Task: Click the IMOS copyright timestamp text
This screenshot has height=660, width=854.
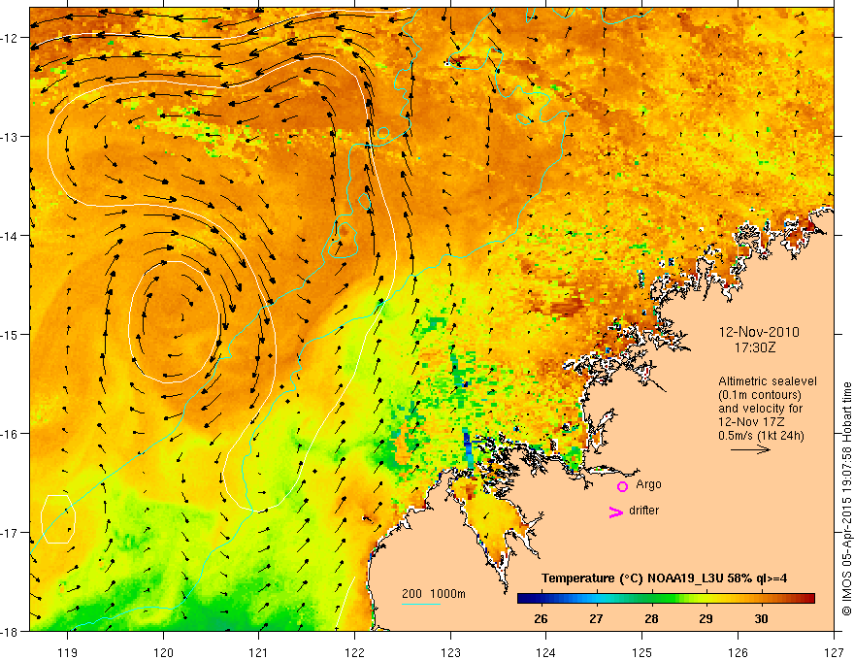Action: 846,499
